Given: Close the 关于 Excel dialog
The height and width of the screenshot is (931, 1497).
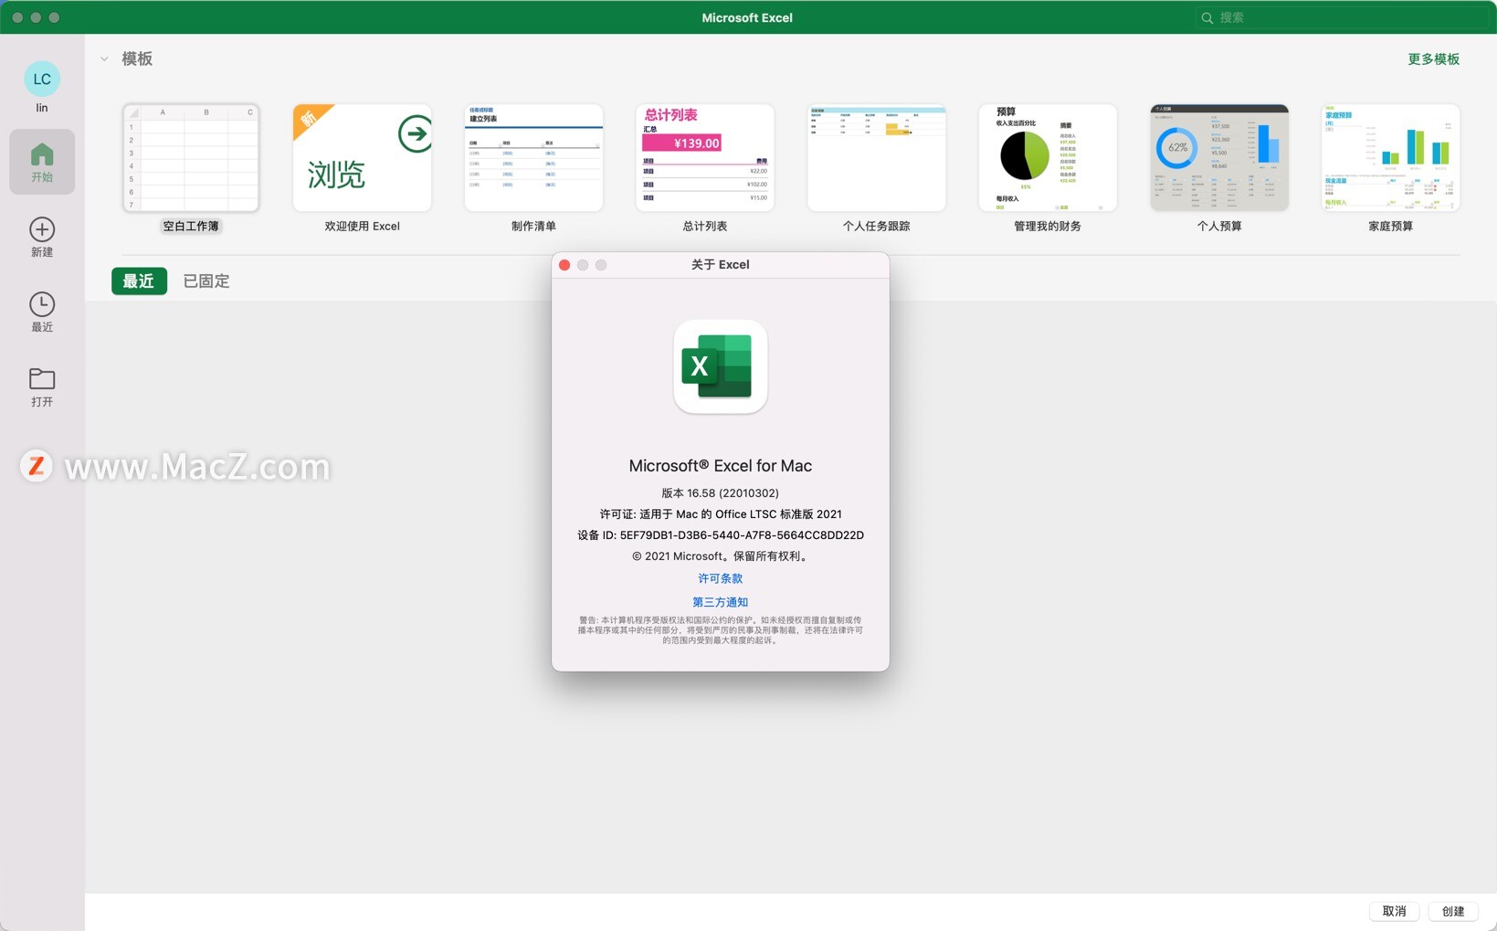Looking at the screenshot, I should click(x=564, y=265).
